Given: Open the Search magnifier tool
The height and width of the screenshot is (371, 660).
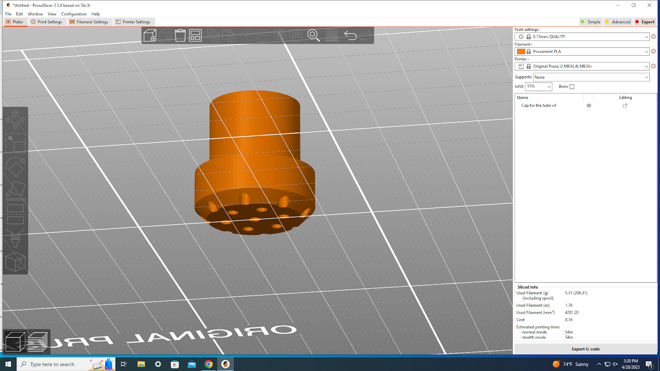Looking at the screenshot, I should pyautogui.click(x=313, y=35).
